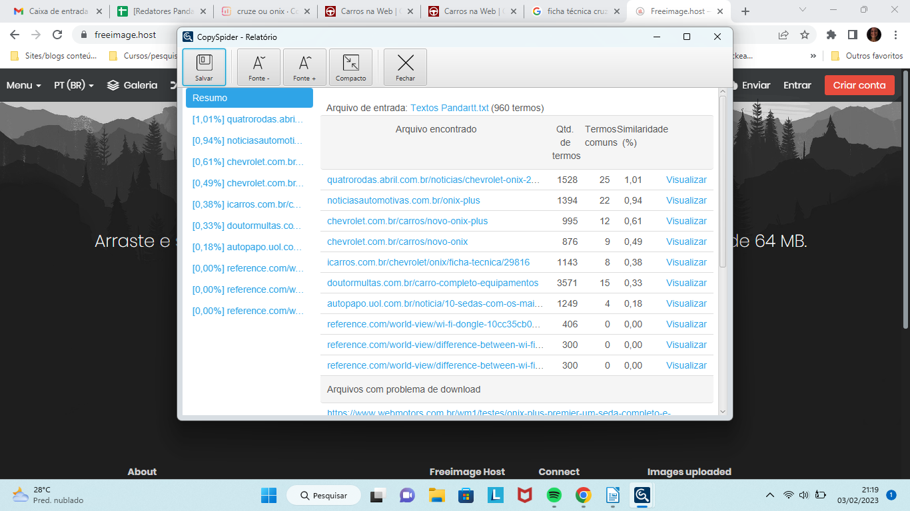Save the CopySpider report with Salvar

[204, 67]
